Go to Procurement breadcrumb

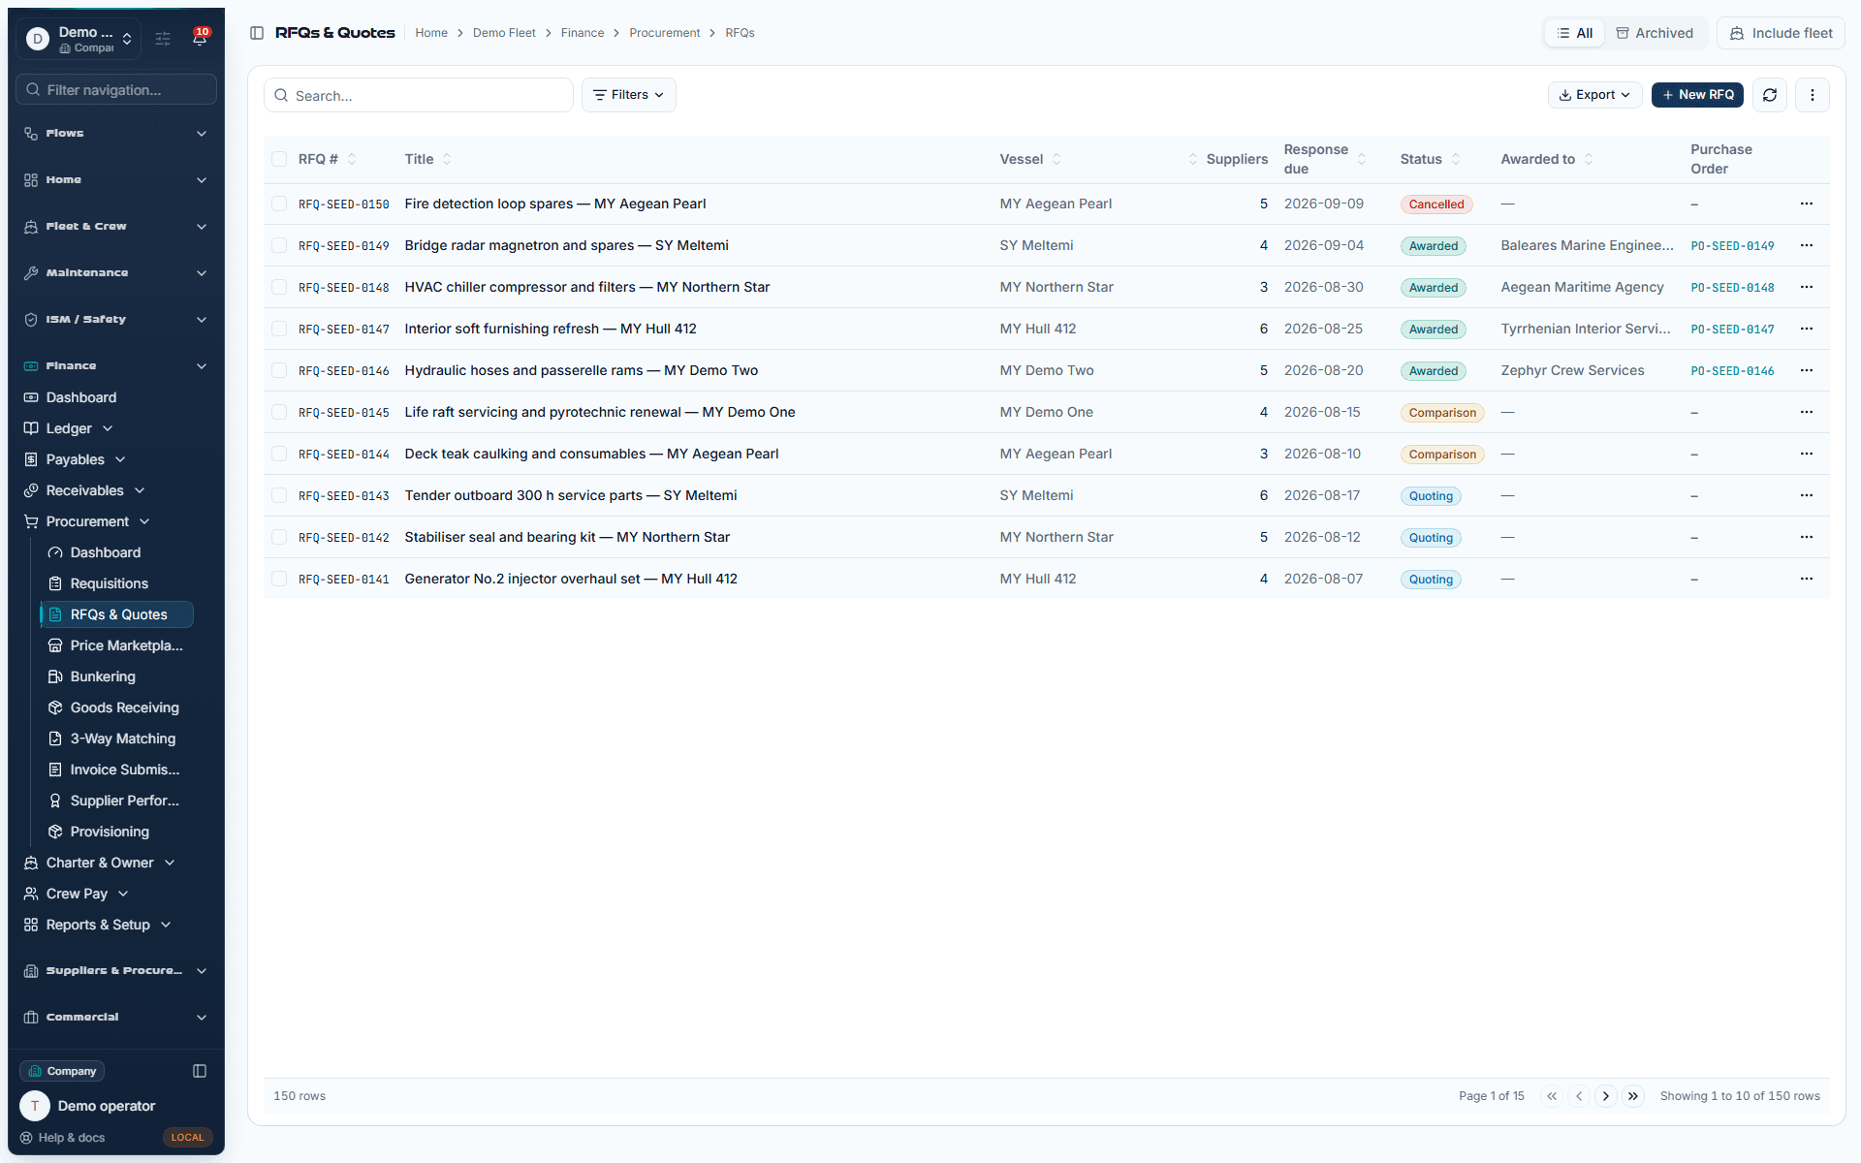[664, 33]
